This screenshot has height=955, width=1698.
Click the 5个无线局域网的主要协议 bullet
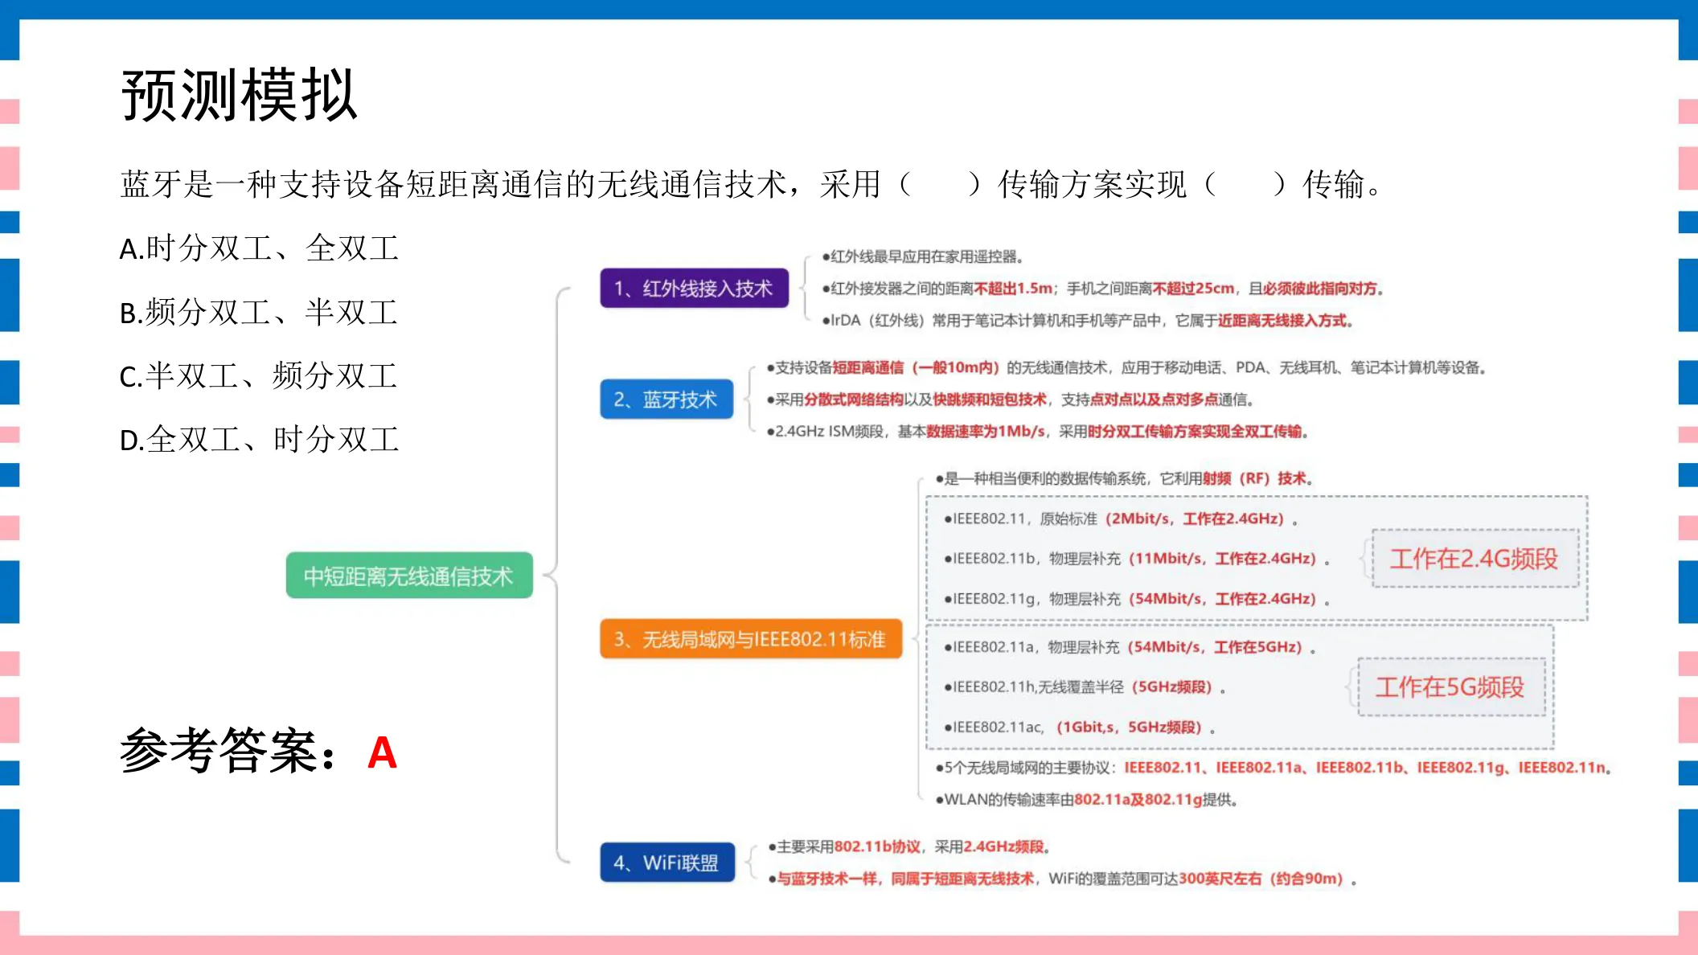1273,767
